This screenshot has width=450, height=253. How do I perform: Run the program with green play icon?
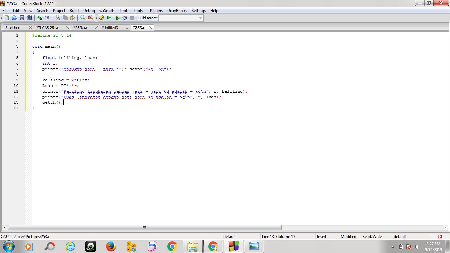tap(109, 18)
